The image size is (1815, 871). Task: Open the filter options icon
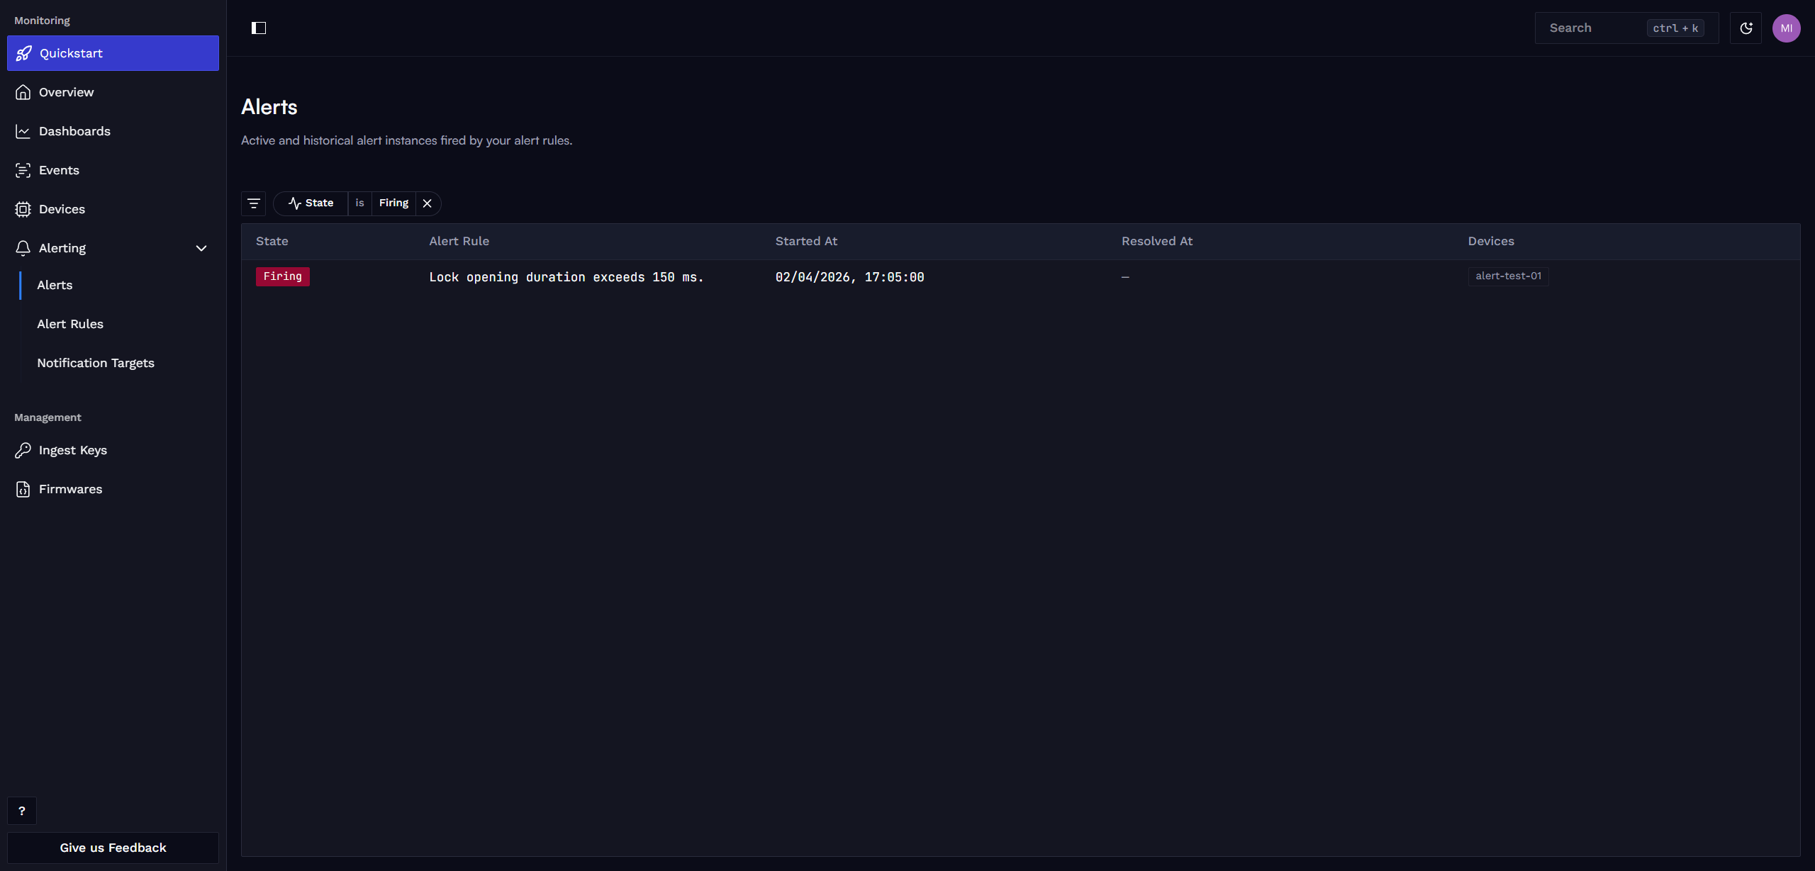coord(253,203)
